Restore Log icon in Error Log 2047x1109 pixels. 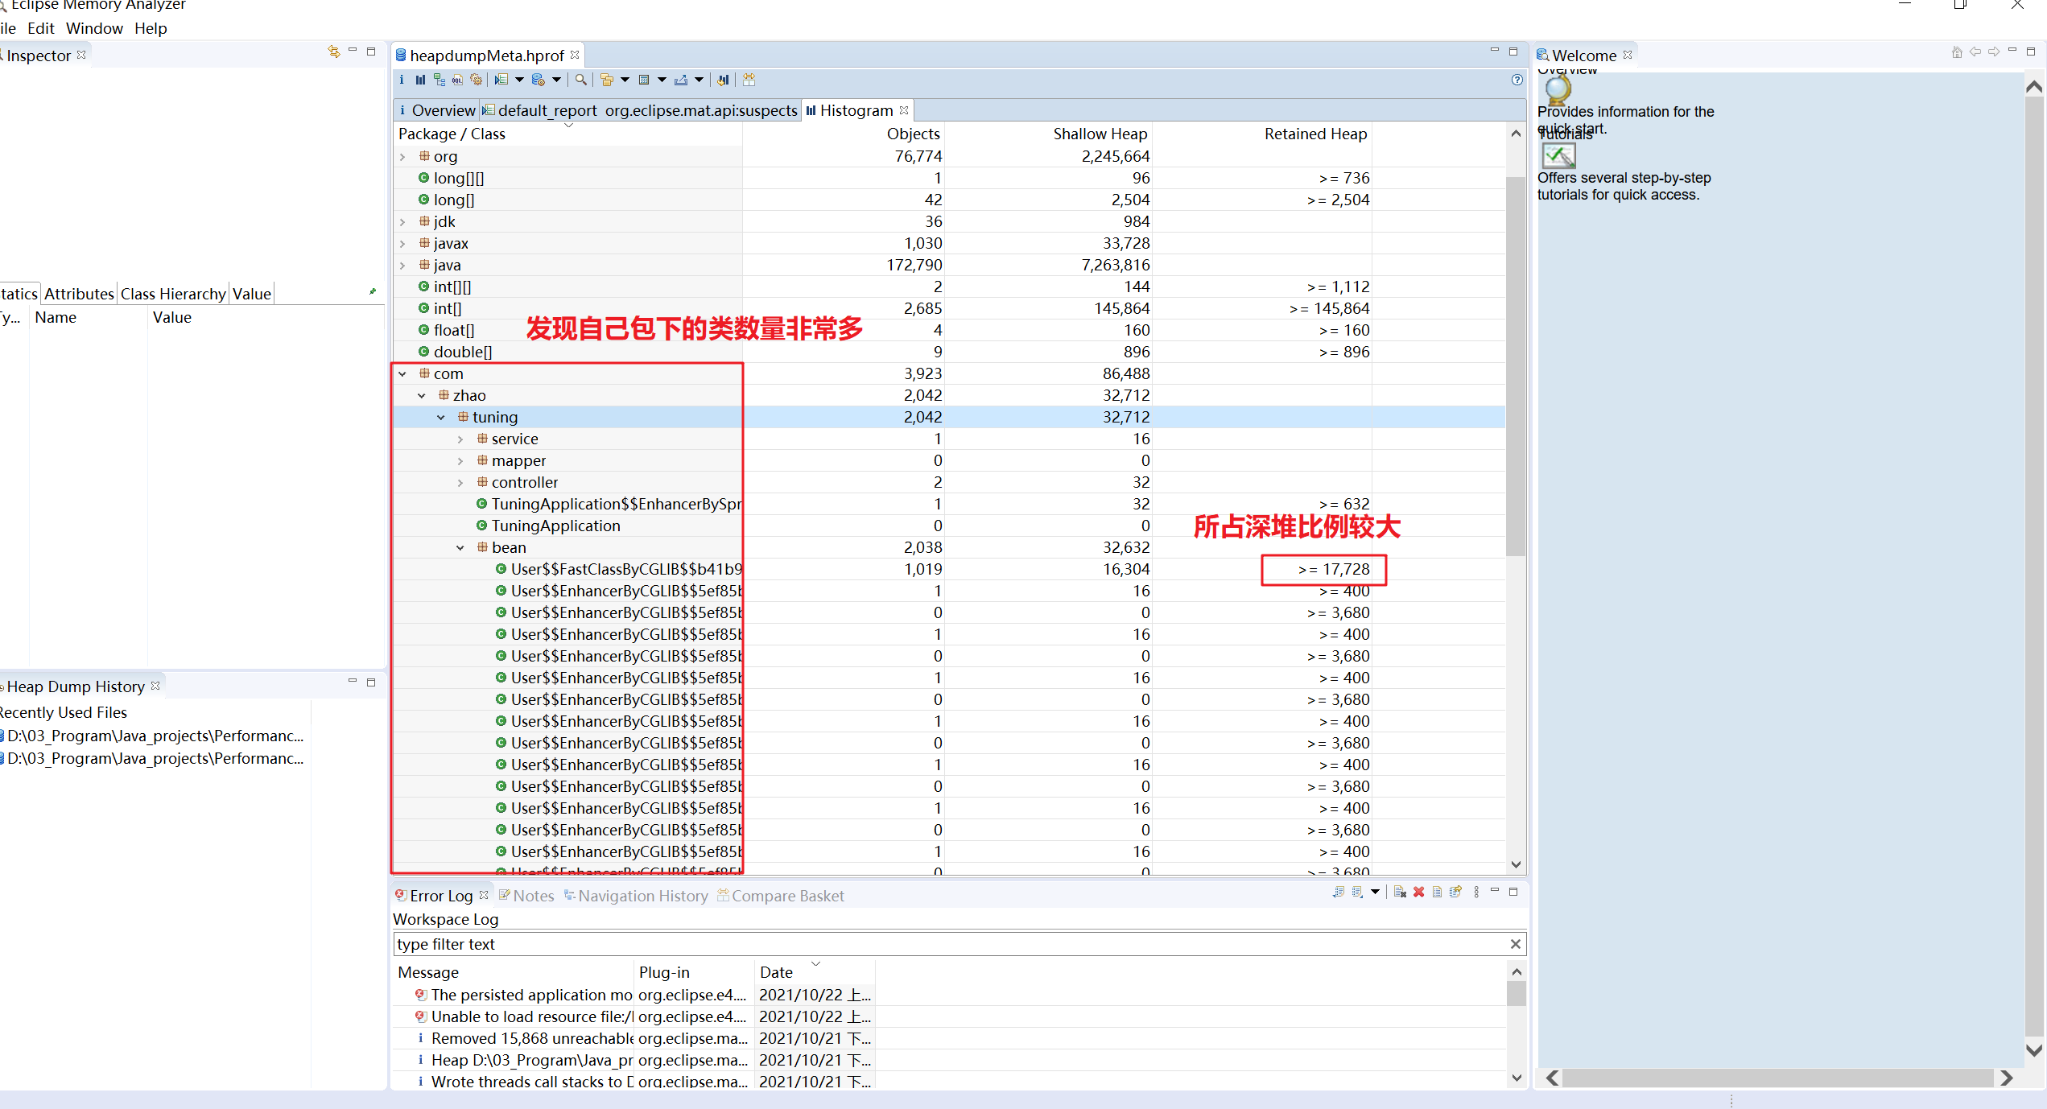(x=1455, y=891)
